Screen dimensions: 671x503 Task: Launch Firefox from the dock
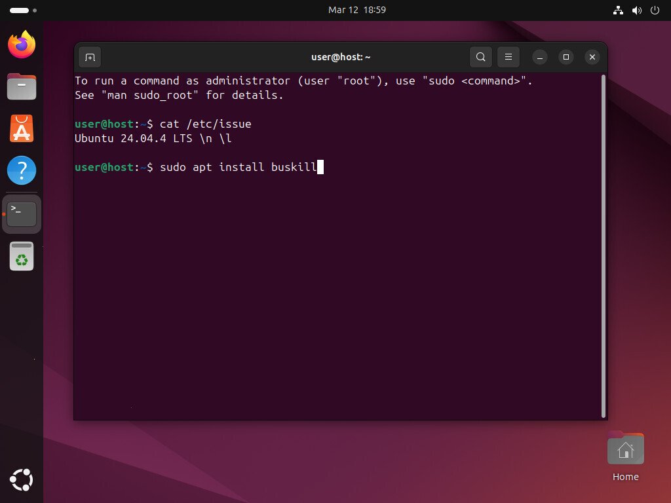pos(22,44)
